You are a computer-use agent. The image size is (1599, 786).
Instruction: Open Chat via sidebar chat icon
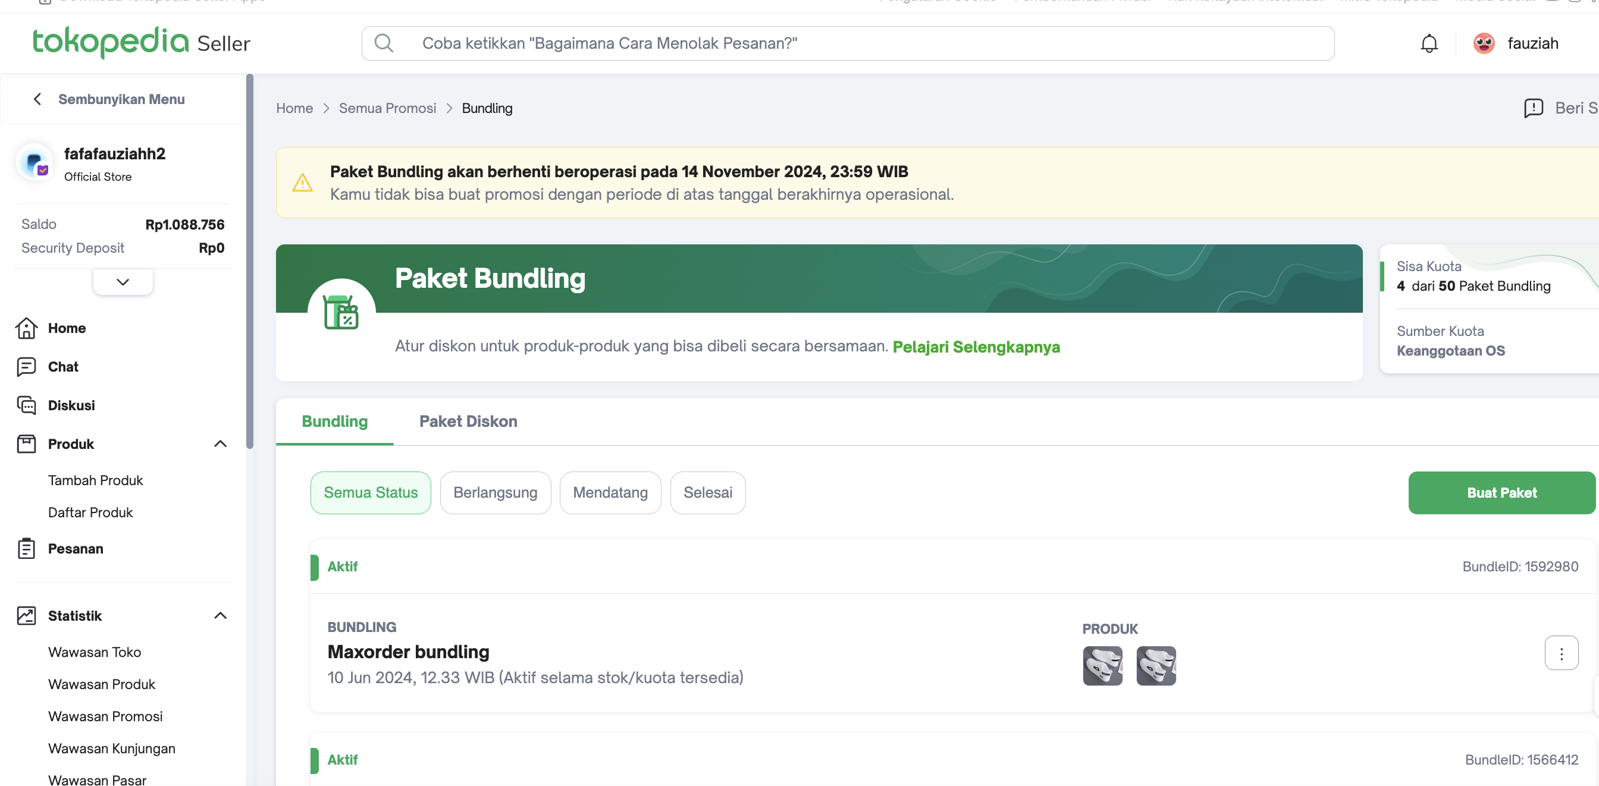coord(26,367)
